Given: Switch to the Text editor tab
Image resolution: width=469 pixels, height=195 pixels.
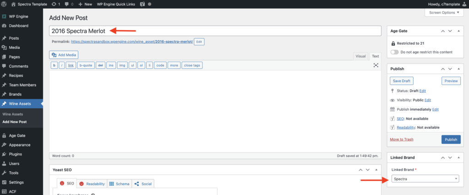Looking at the screenshot, I should (375, 56).
